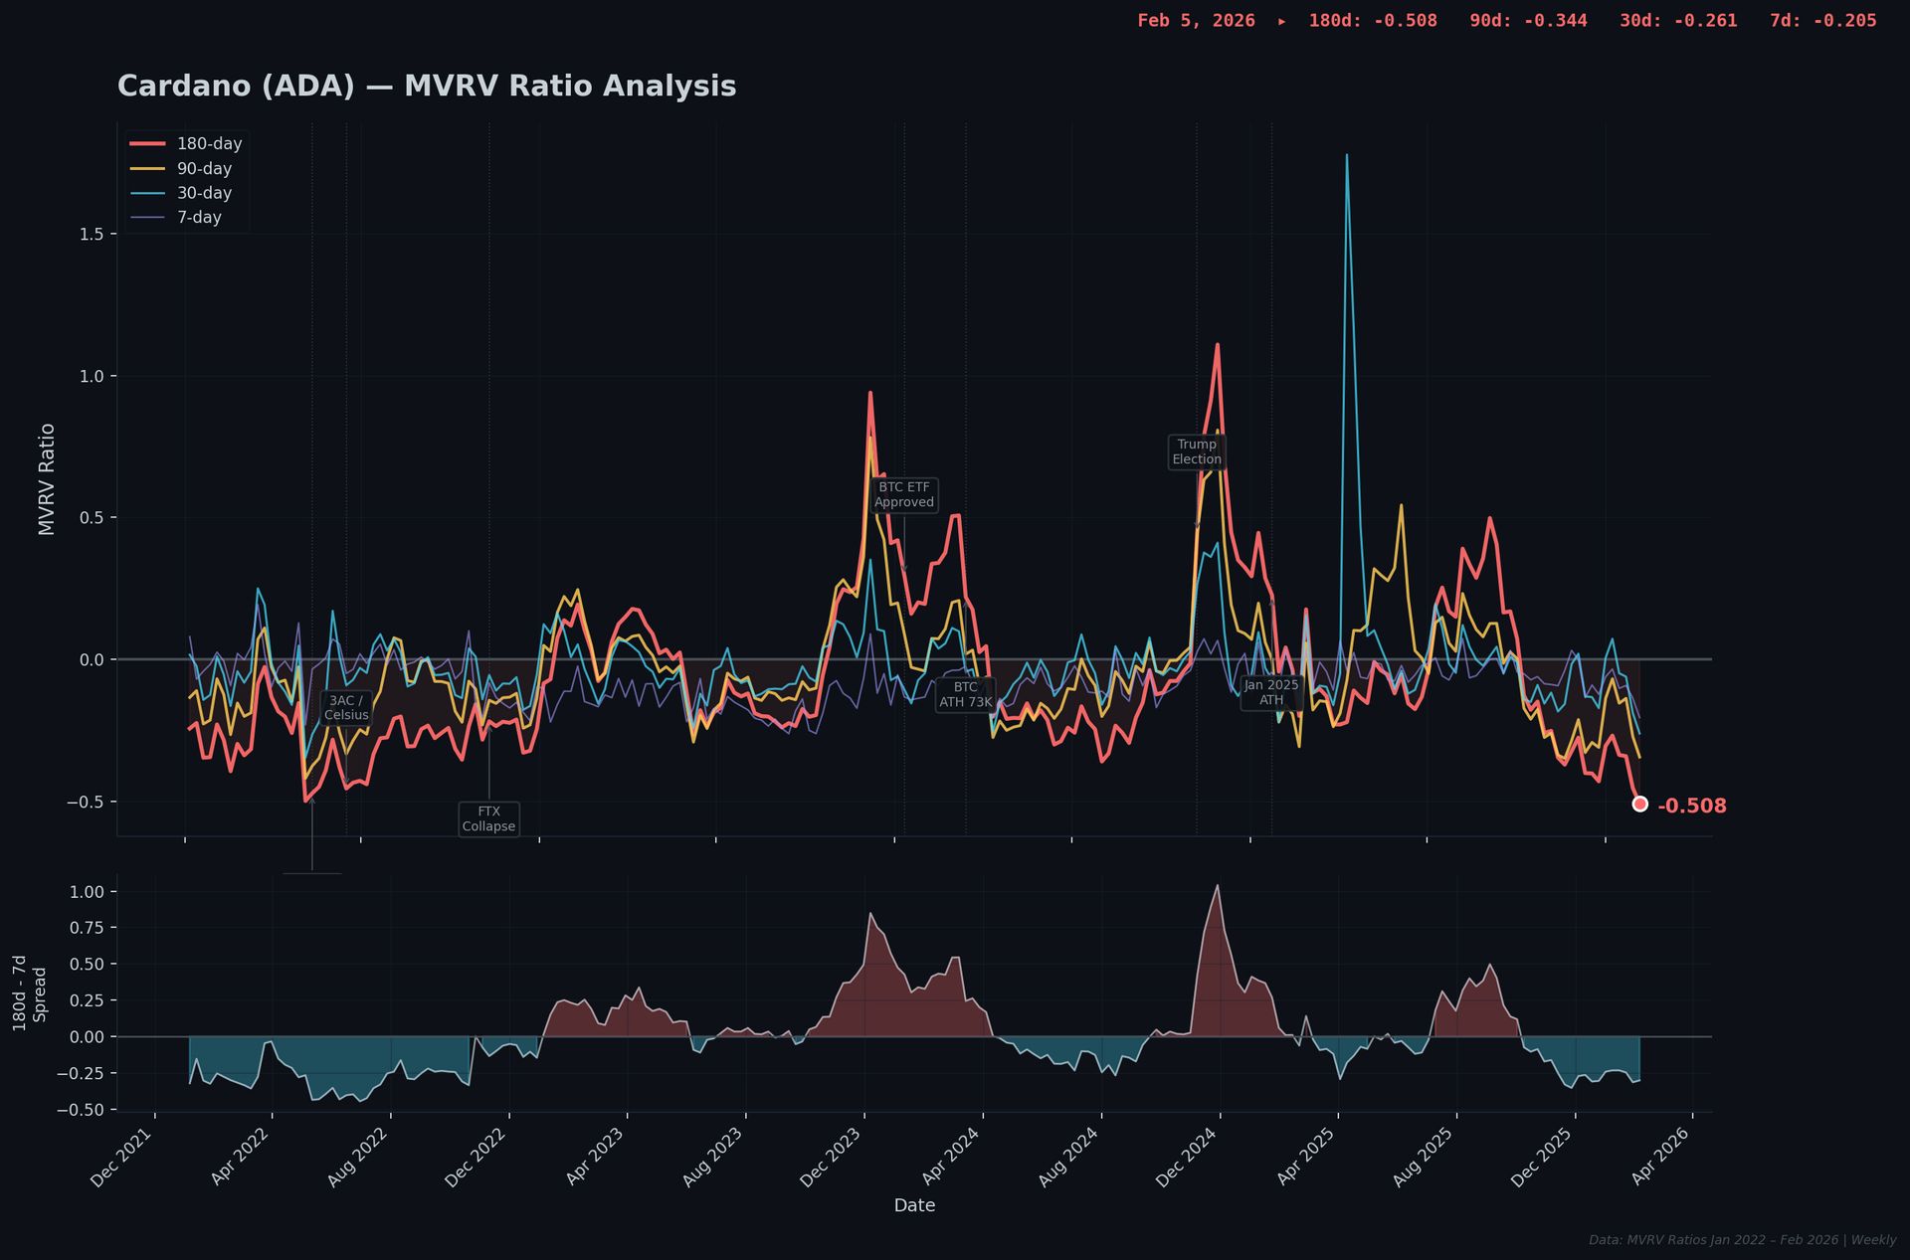Click the Dec 2023 x-axis label
1910x1260 pixels.
832,1156
